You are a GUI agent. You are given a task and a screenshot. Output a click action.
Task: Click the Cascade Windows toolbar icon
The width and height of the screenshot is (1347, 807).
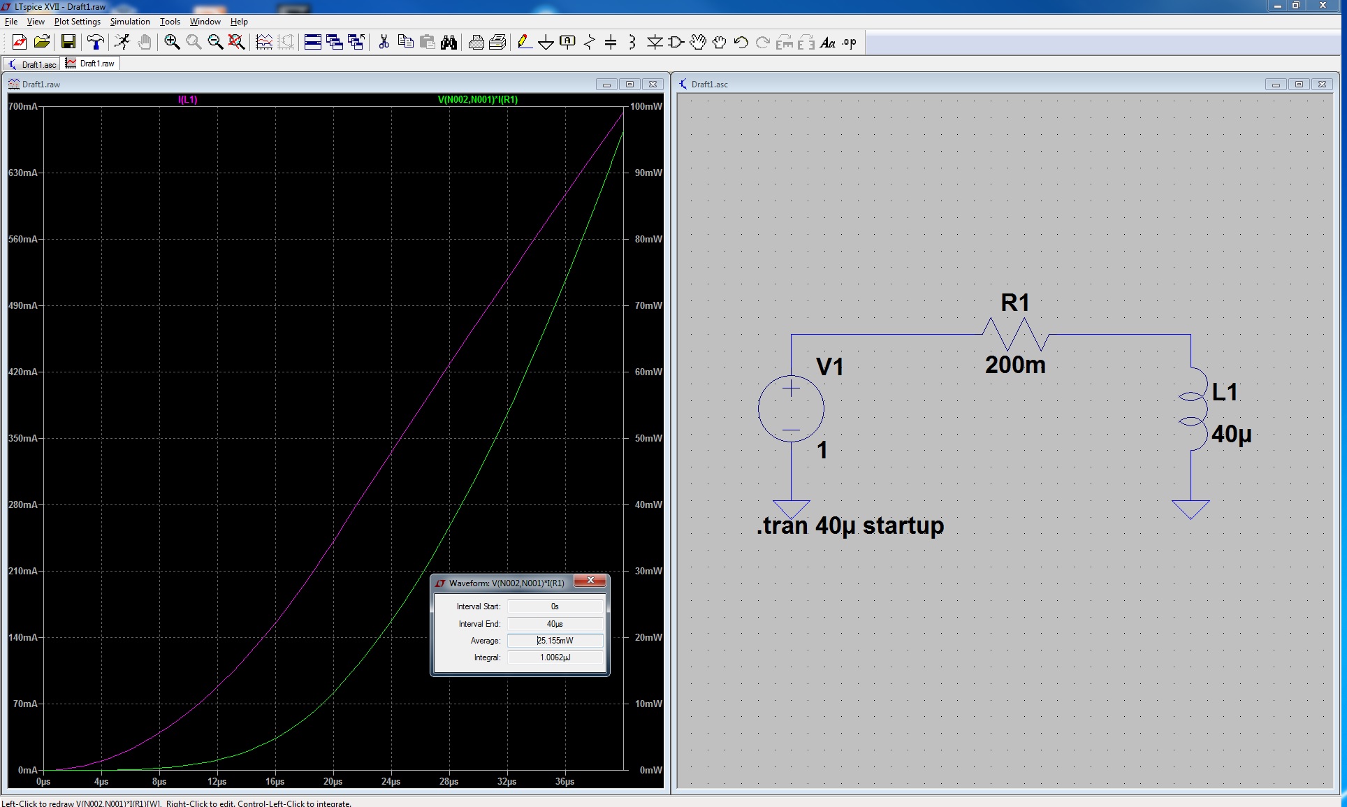click(335, 43)
